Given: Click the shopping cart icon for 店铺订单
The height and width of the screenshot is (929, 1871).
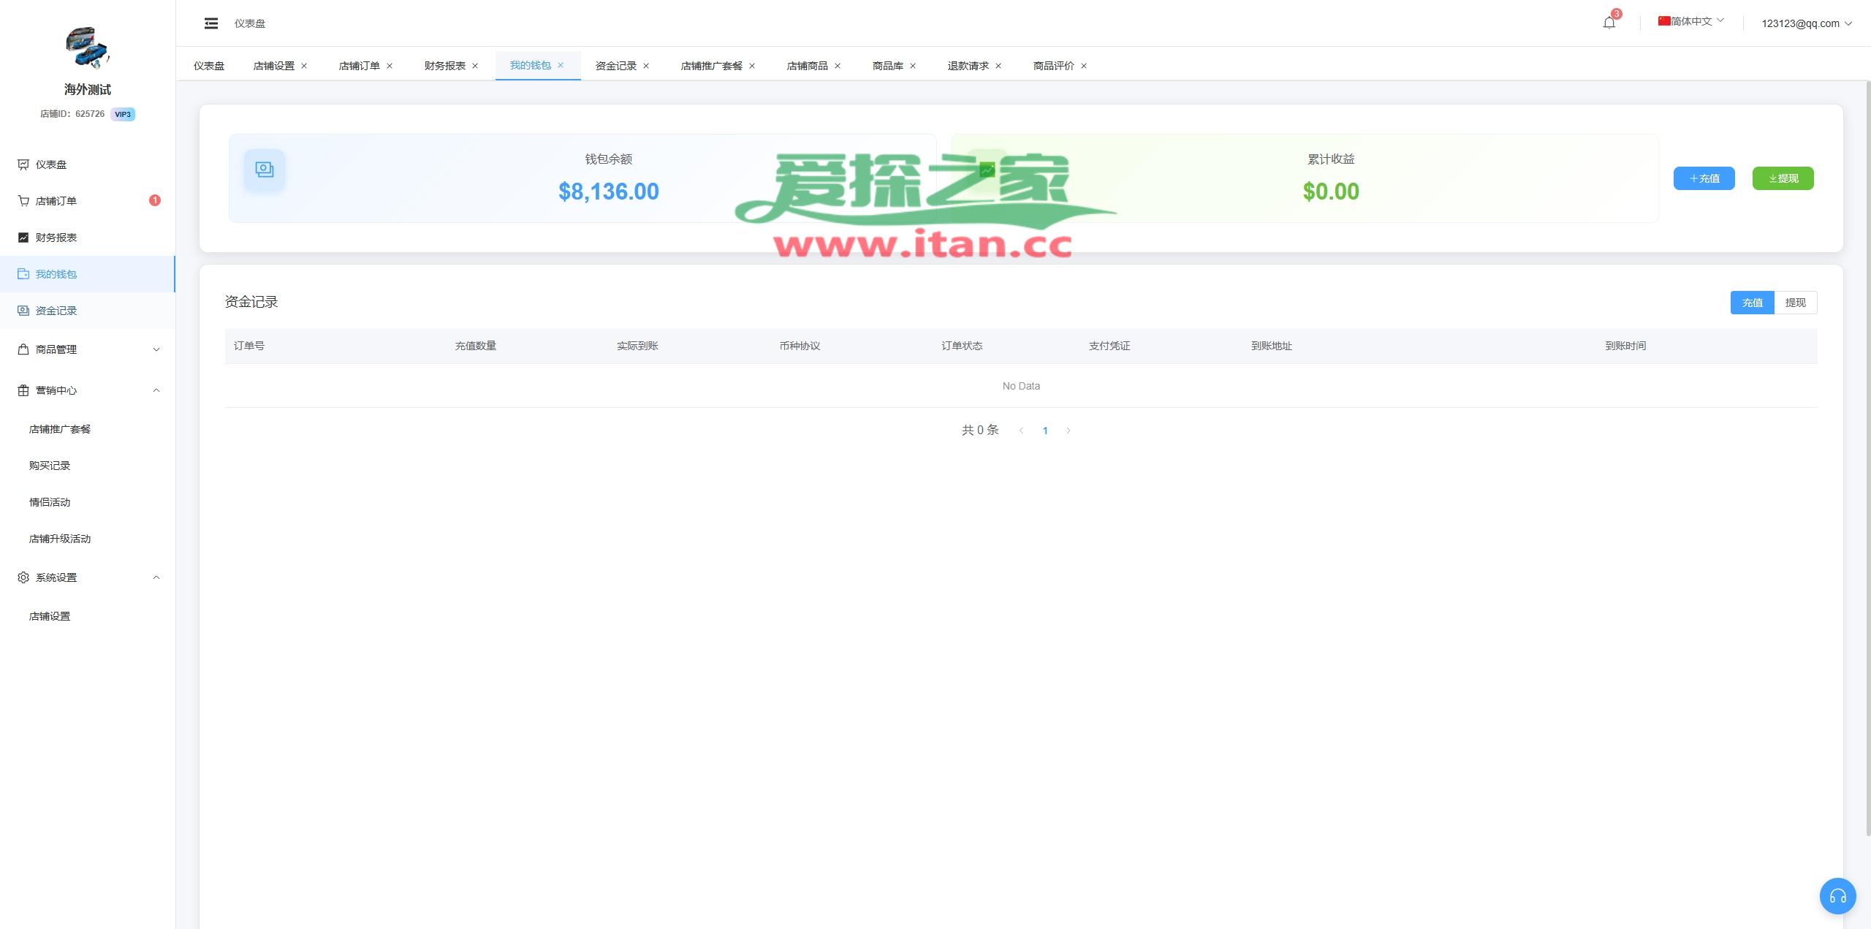Looking at the screenshot, I should coord(23,201).
